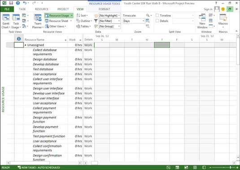The width and height of the screenshot is (240, 170).
Task: Open the other task views dropdown arrow
Action: [x=28, y=26]
